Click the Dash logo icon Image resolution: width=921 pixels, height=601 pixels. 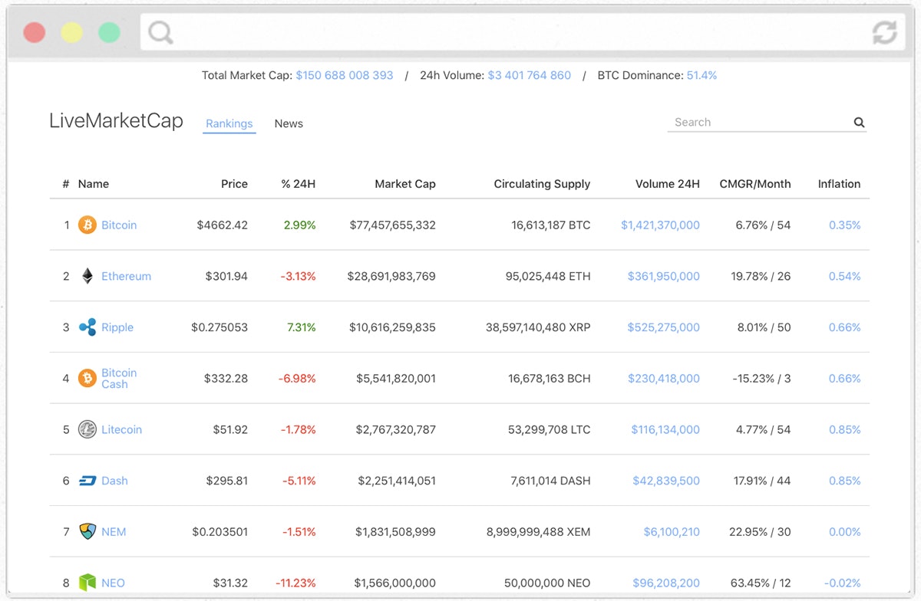coord(87,481)
